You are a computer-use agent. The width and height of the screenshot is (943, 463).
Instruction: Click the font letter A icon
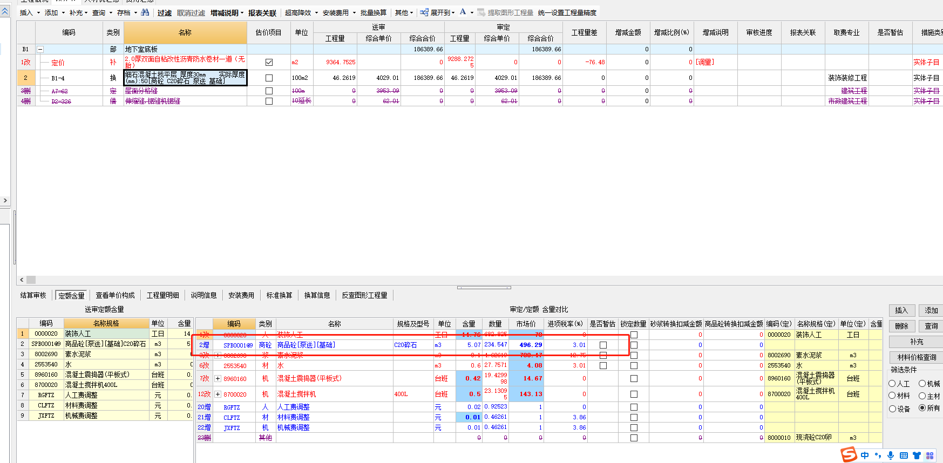point(463,12)
